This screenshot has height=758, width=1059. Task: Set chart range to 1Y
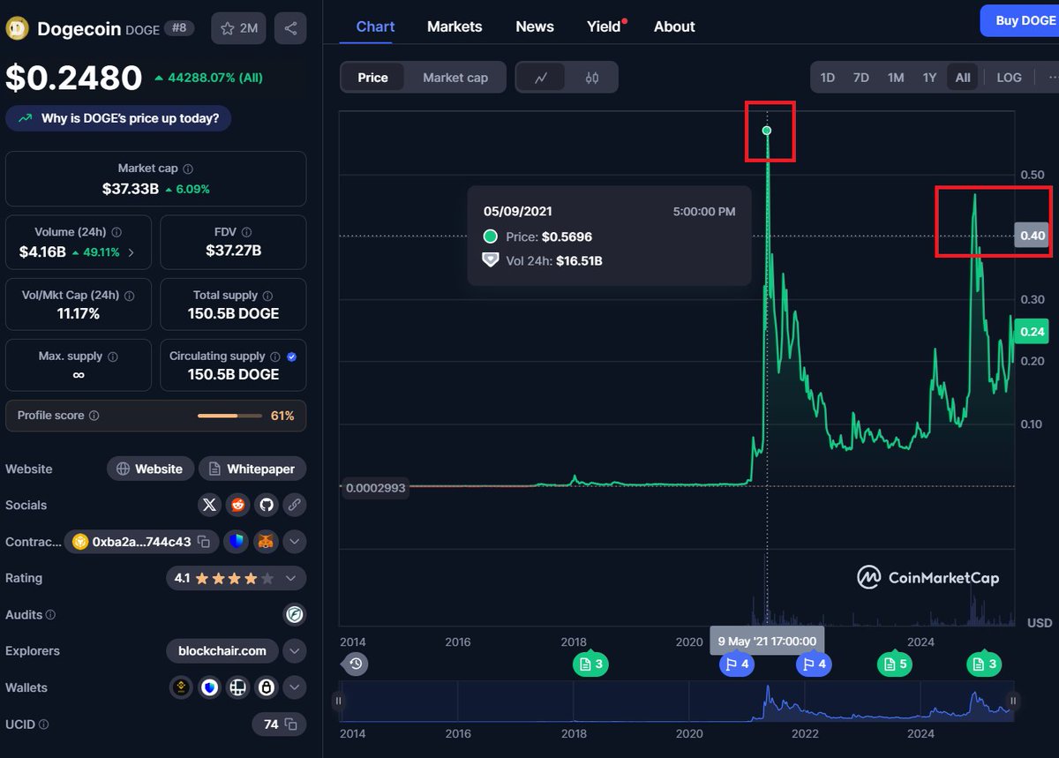coord(929,78)
